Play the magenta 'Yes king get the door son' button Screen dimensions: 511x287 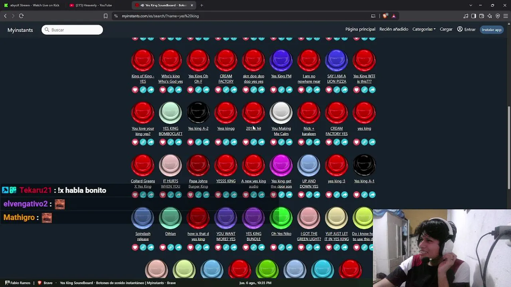pyautogui.click(x=281, y=165)
